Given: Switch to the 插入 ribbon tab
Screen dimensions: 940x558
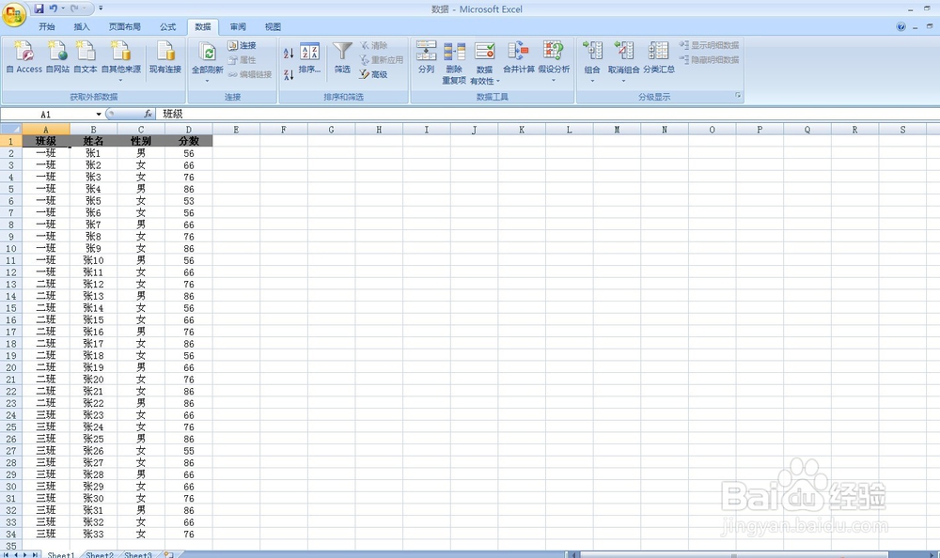Looking at the screenshot, I should [82, 27].
